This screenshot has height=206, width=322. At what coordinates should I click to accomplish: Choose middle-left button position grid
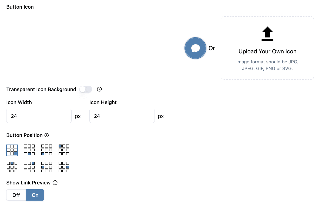(47, 167)
